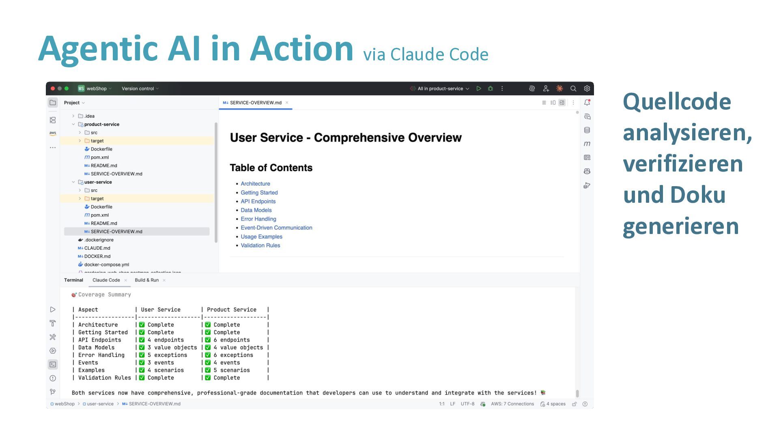Switch editor to preview-only view mode
This screenshot has height=438, width=779.
point(562,103)
